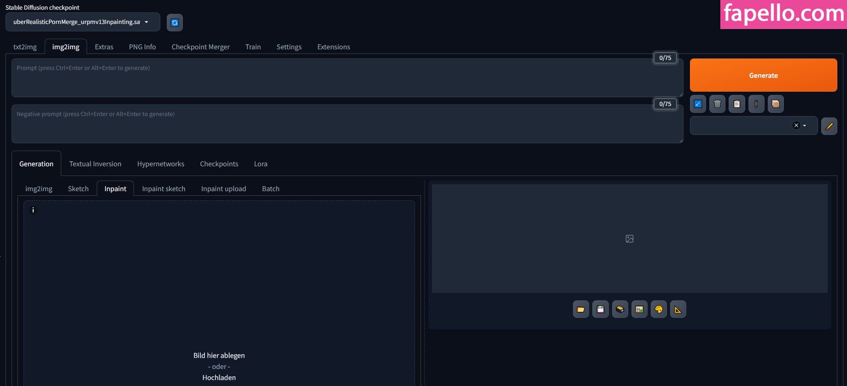Click the zip archive save icon
Image resolution: width=847 pixels, height=386 pixels.
(x=620, y=310)
